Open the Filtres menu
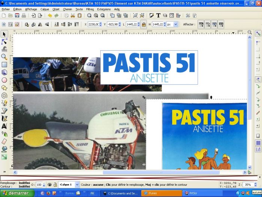 [x=90, y=9]
